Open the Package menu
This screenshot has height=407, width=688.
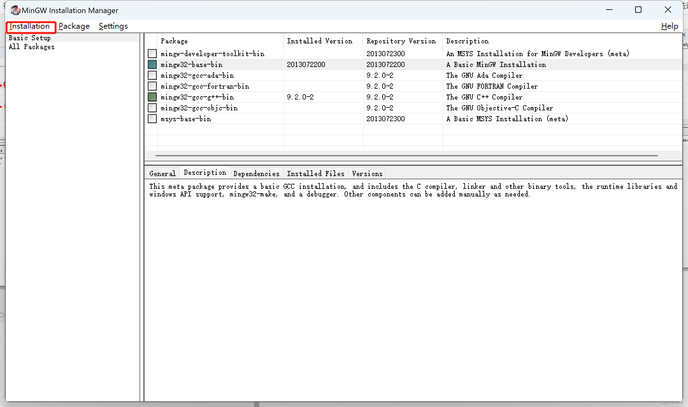coord(74,26)
